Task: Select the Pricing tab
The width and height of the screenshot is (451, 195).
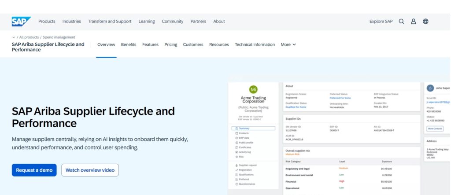Action: (x=171, y=44)
